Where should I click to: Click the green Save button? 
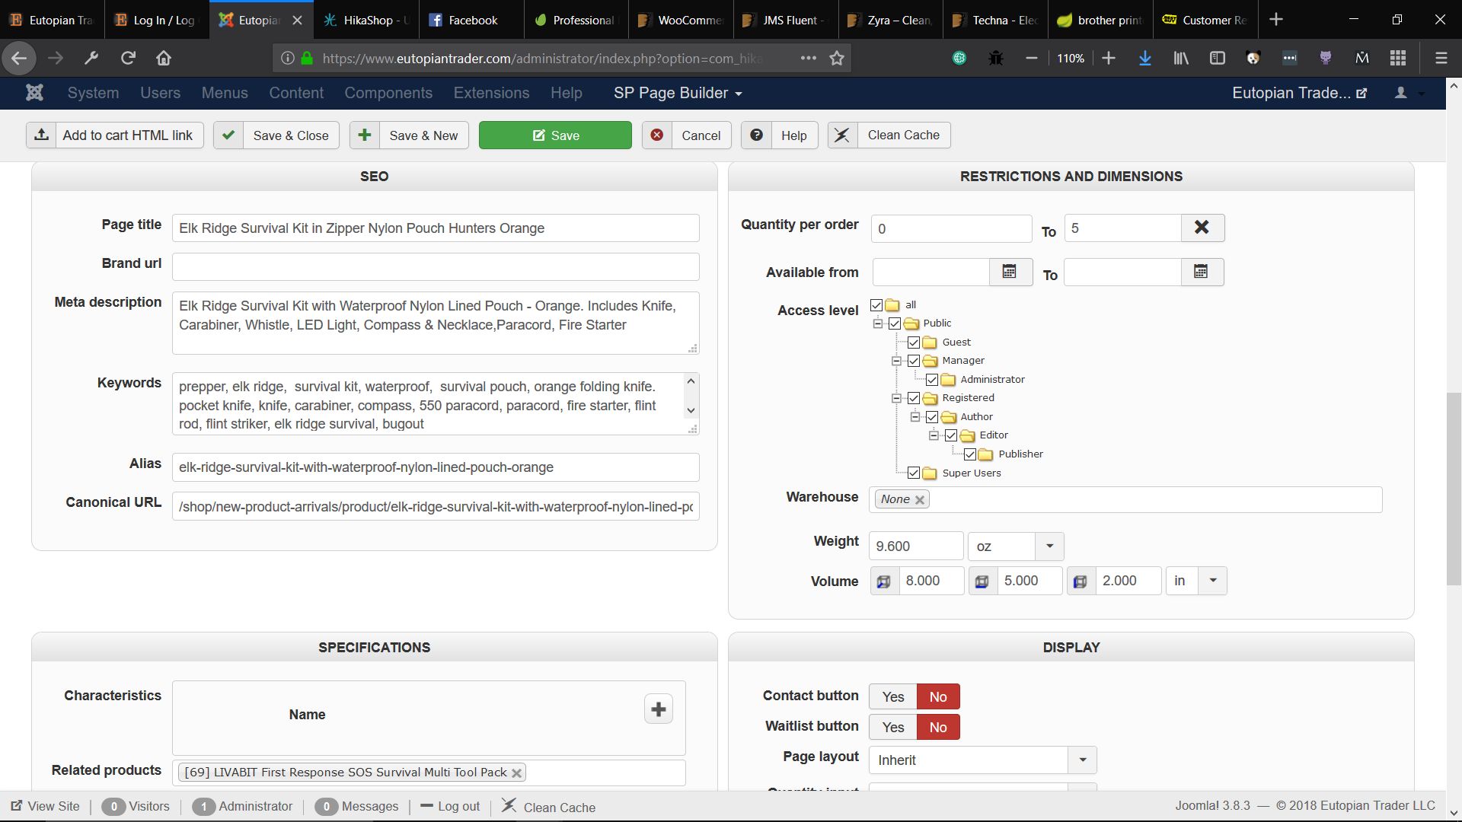coord(555,135)
